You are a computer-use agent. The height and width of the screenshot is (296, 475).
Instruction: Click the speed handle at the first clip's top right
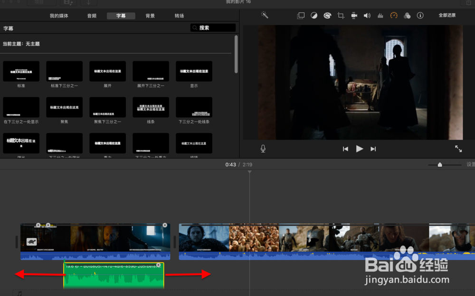click(x=165, y=225)
